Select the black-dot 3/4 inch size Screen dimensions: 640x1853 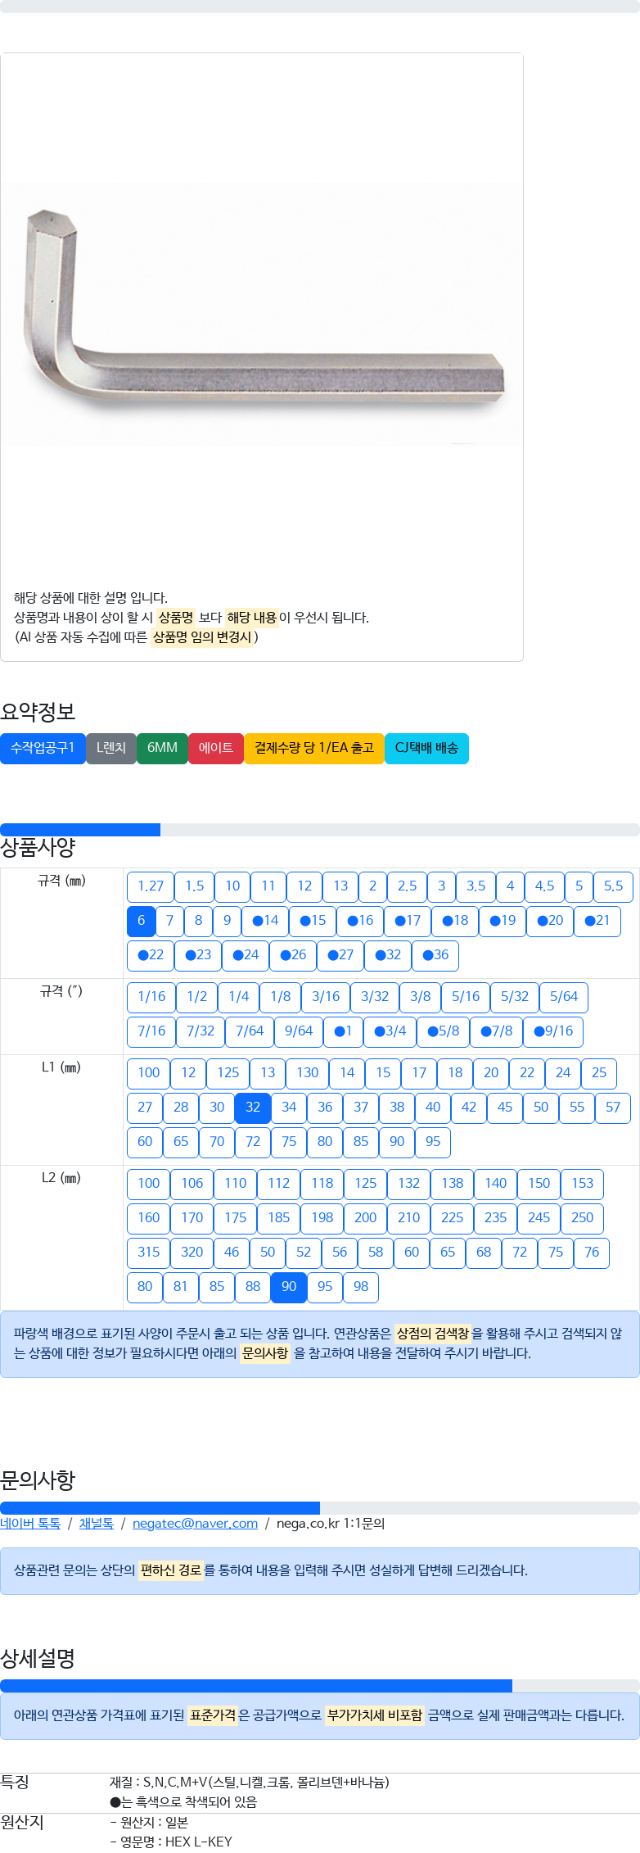390,1031
